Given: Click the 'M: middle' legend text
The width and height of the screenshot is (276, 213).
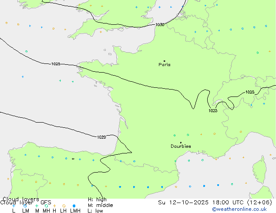Looking at the screenshot, I should (x=100, y=205).
